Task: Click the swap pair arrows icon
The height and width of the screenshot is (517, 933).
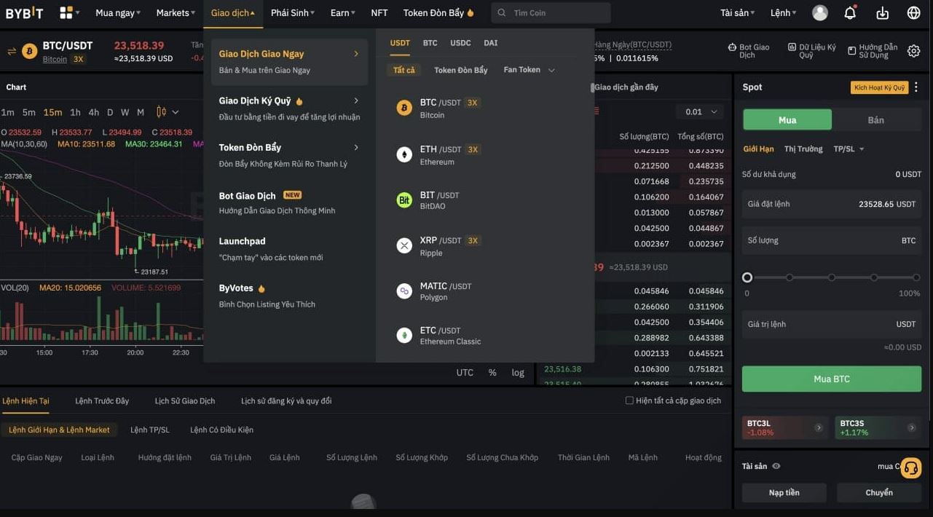Action: (x=12, y=51)
